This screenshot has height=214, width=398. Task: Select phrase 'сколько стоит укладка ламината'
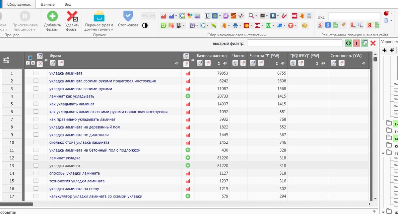click(79, 142)
